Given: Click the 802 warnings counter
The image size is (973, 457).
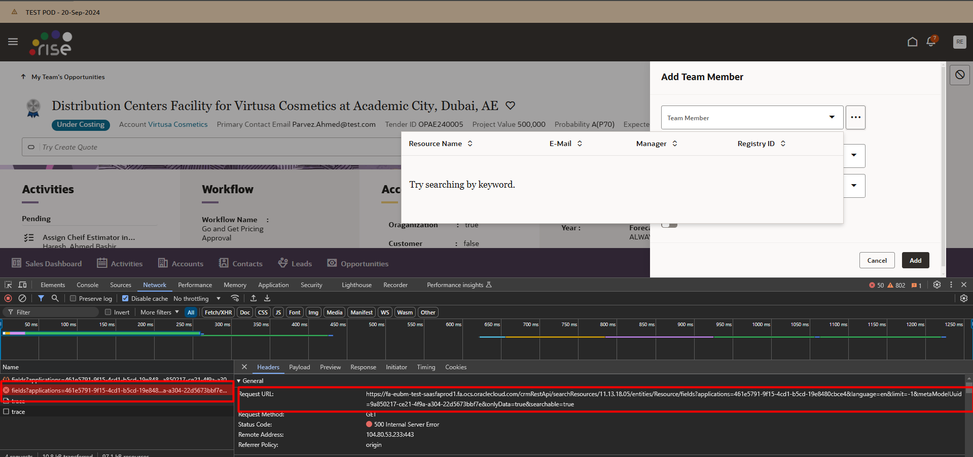Looking at the screenshot, I should [x=896, y=286].
